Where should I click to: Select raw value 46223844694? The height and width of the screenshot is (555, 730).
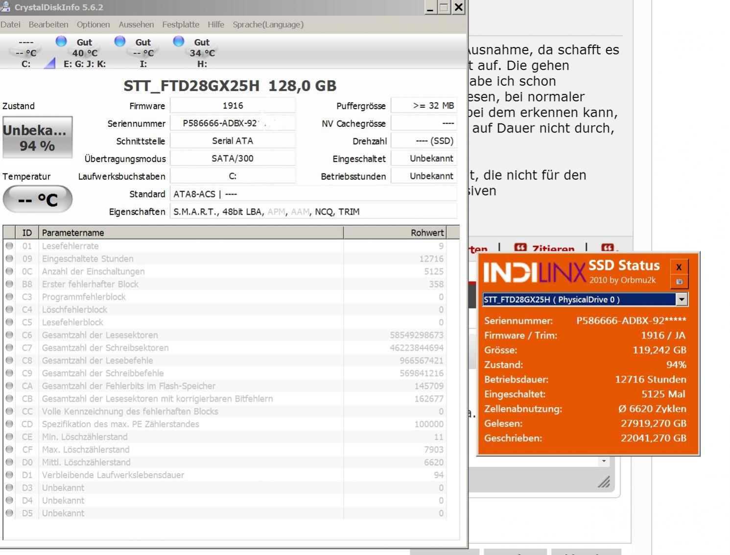tap(417, 348)
